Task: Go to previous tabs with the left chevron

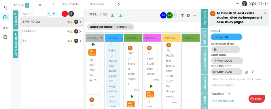Action: point(53,4)
